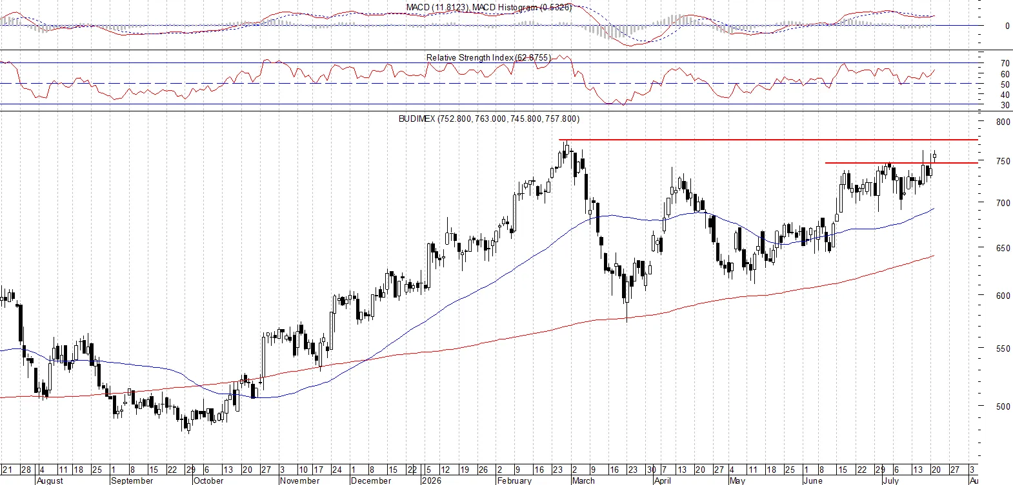The height and width of the screenshot is (485, 1013).
Task: Click the RSI axis label 70
Action: tap(1005, 64)
